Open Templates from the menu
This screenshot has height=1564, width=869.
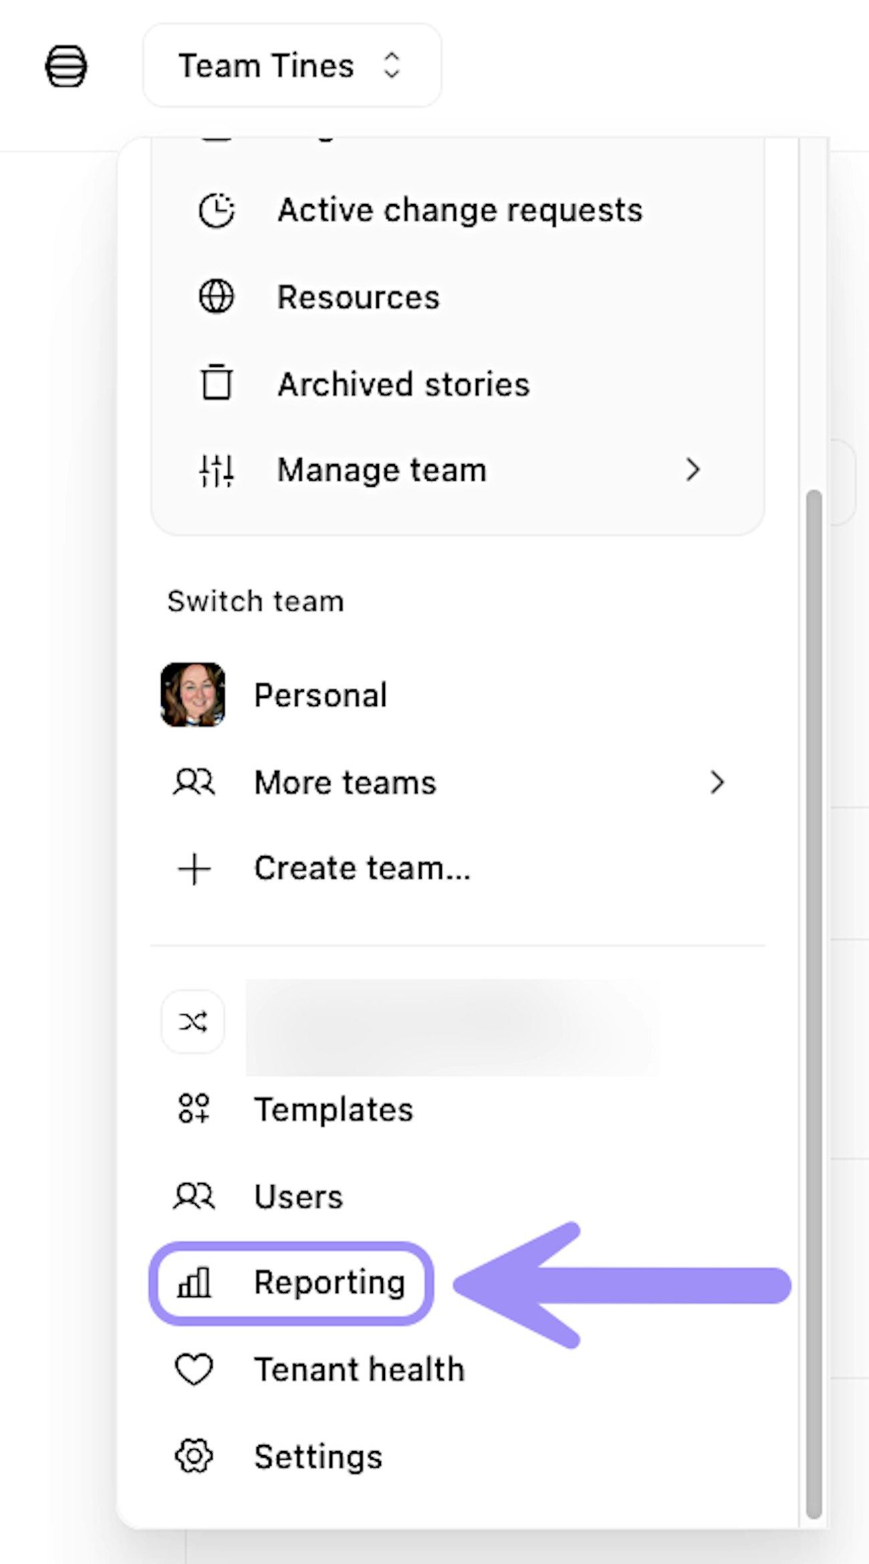tap(333, 1109)
